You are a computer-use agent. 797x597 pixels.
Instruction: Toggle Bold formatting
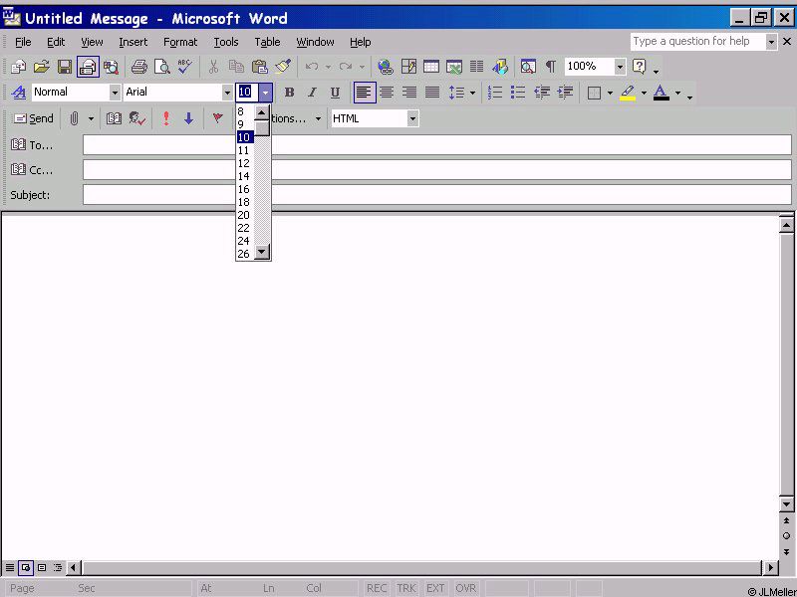click(289, 93)
